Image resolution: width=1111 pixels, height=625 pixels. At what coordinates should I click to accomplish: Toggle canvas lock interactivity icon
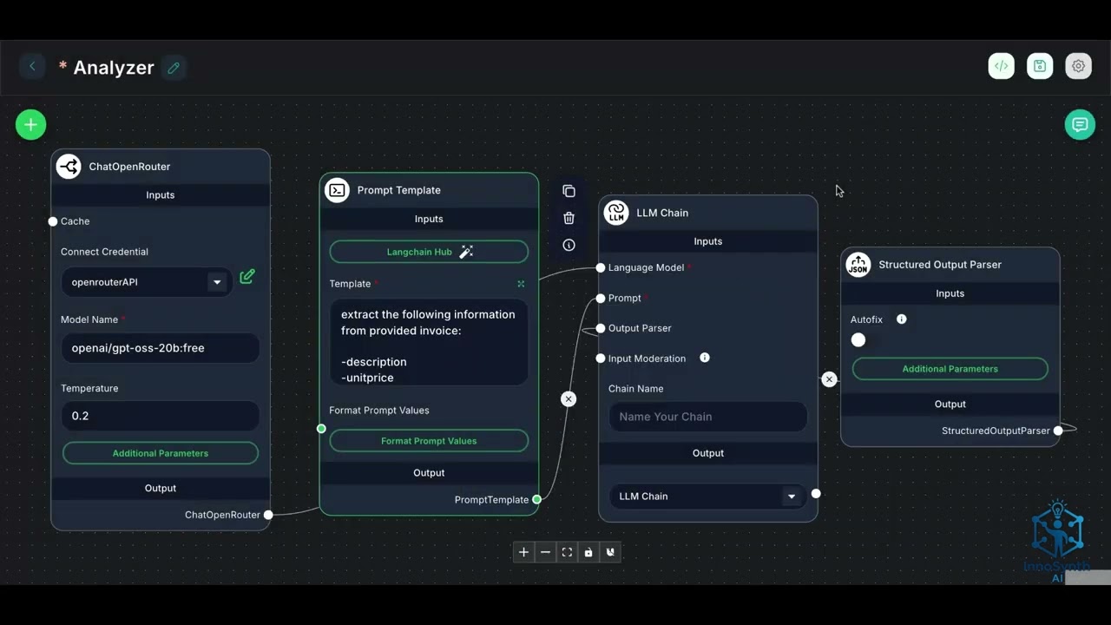(x=588, y=552)
